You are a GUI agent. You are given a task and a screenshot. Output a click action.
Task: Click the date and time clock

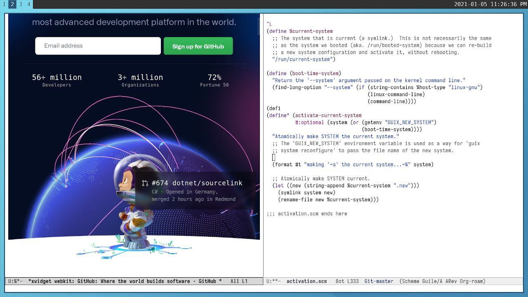(490, 4)
